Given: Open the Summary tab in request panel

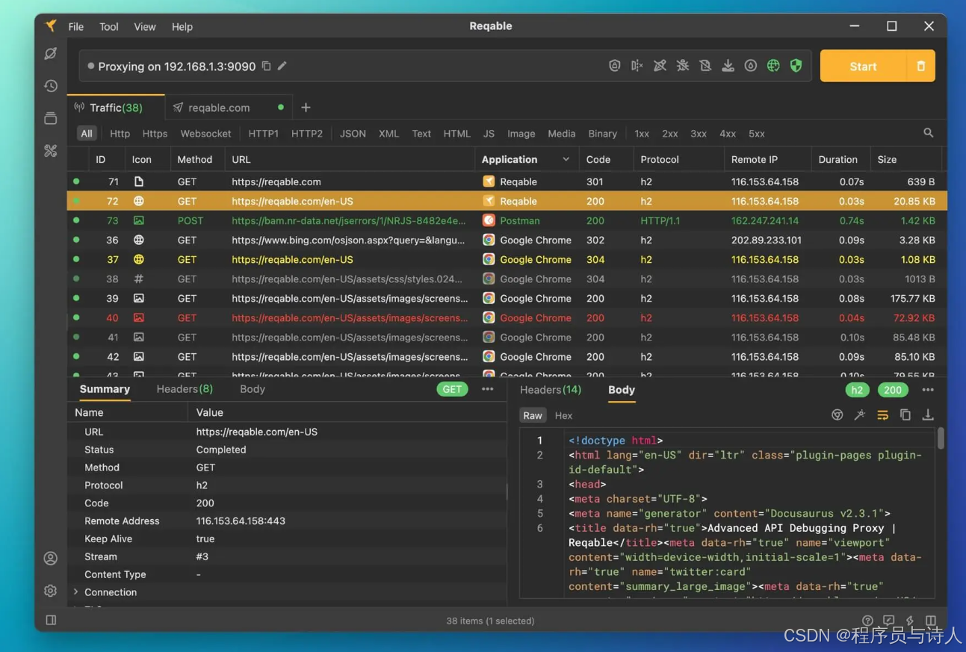Looking at the screenshot, I should pyautogui.click(x=105, y=389).
